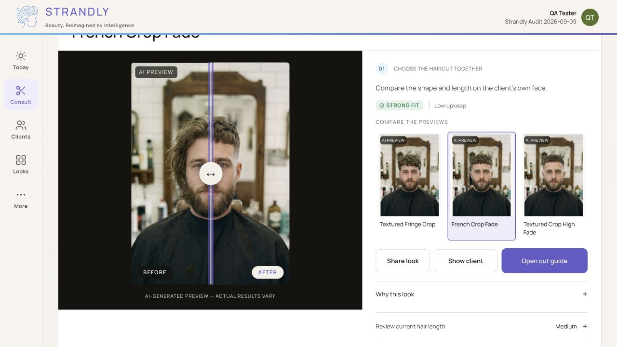Viewport: 617px width, 347px height.
Task: Click the Strandly Audit 2026-09-09 text
Action: coord(540,22)
